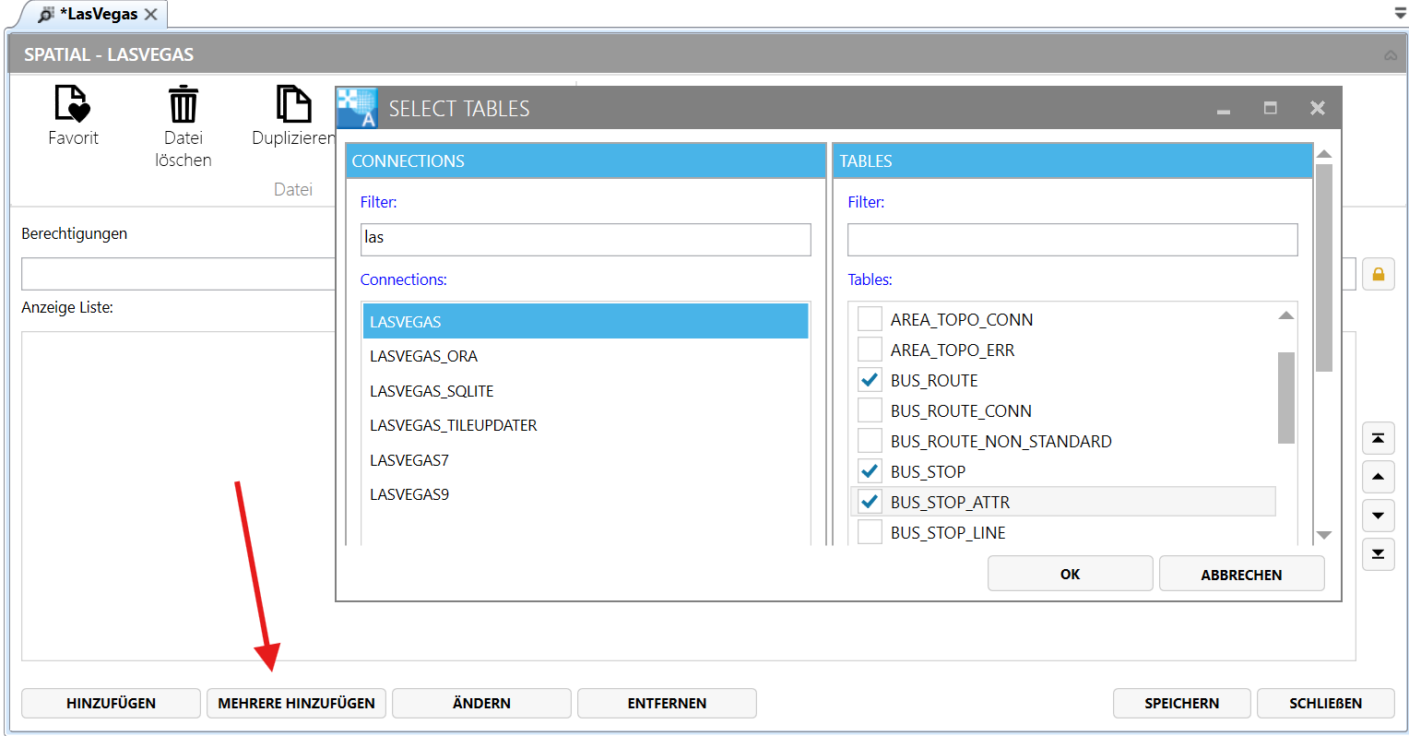The height and width of the screenshot is (736, 1409).
Task: Check the BUS_ROUTE_CONN table checkbox
Action: click(x=870, y=410)
